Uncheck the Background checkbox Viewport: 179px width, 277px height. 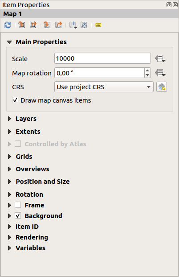pos(18,215)
